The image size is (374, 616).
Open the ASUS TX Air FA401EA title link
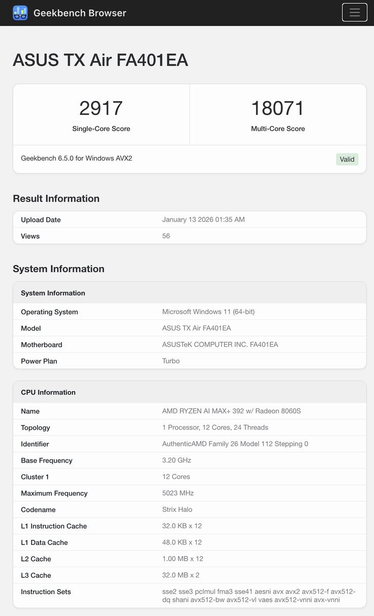tap(100, 60)
